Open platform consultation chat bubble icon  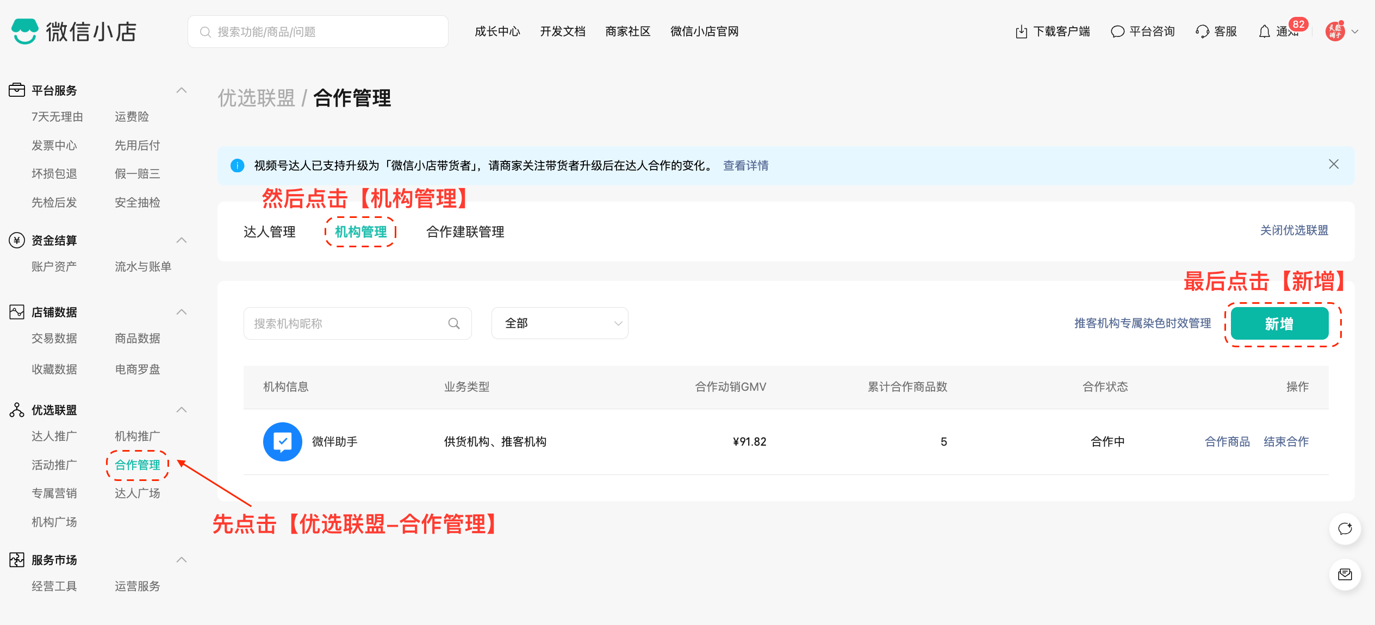click(x=1117, y=32)
